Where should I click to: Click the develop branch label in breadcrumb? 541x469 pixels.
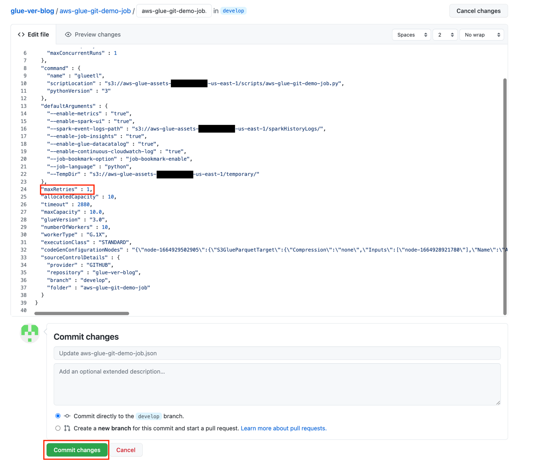point(233,11)
